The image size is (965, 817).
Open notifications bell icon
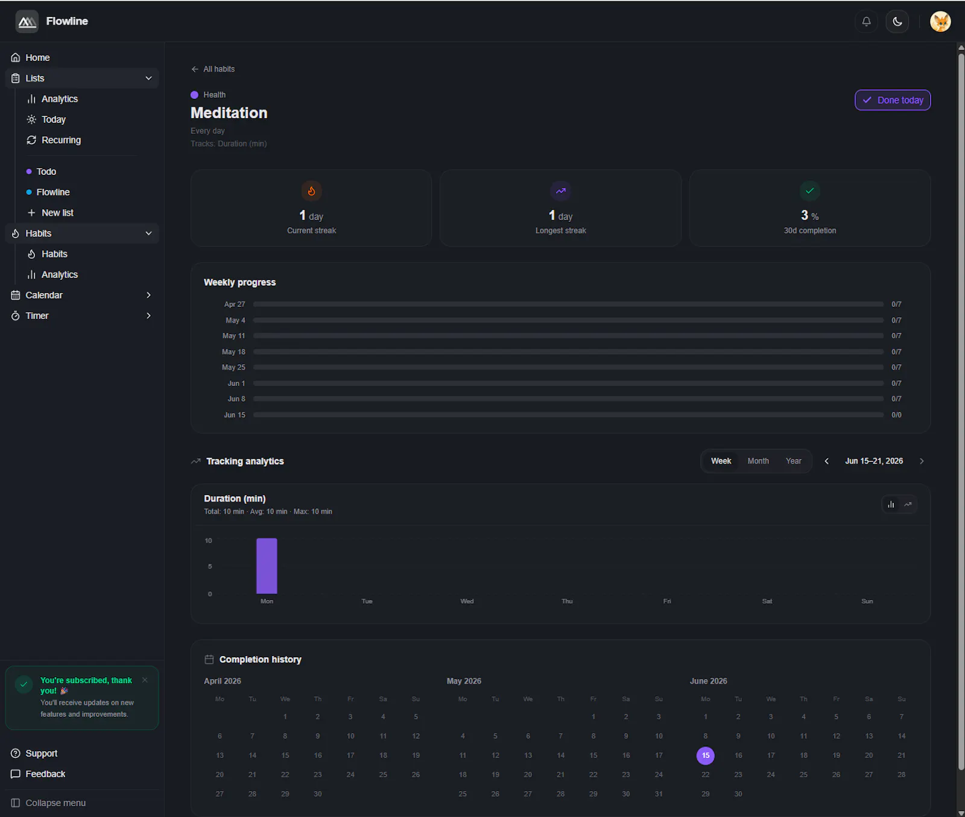[x=866, y=22]
